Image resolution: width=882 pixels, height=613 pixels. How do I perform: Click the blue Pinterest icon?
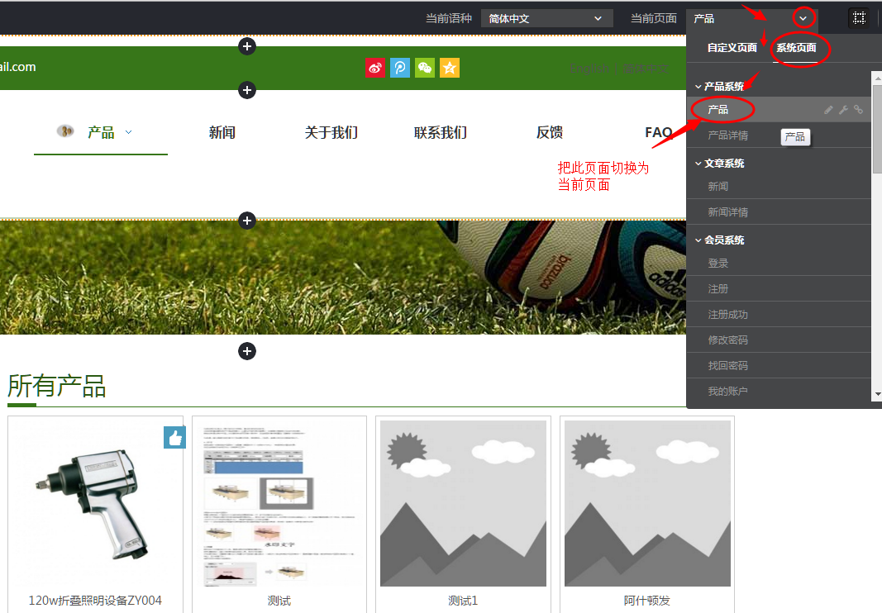click(x=400, y=68)
